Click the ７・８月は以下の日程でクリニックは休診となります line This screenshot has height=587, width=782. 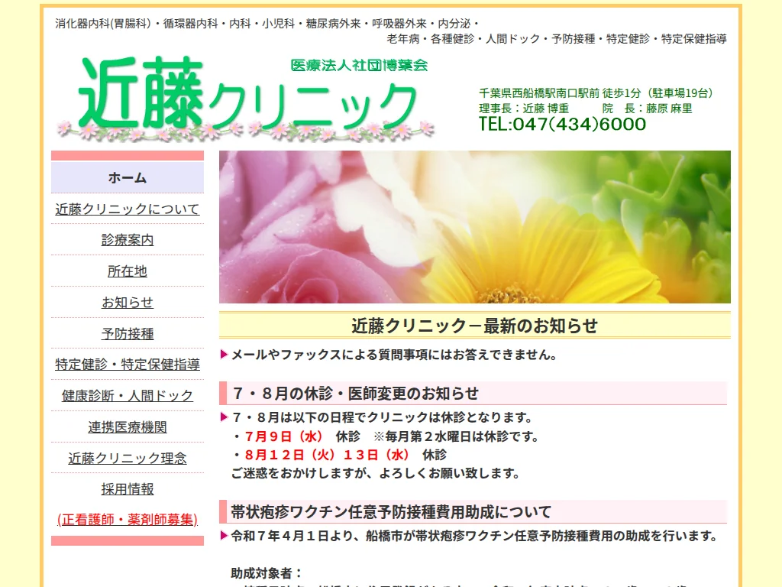click(383, 417)
